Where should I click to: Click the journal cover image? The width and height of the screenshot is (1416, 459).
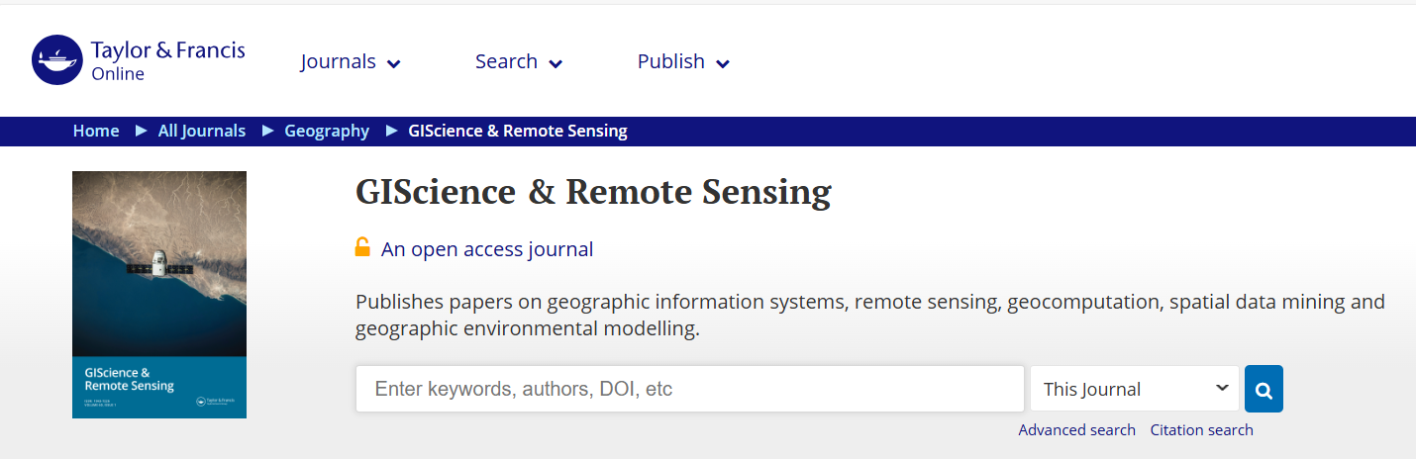pos(159,294)
